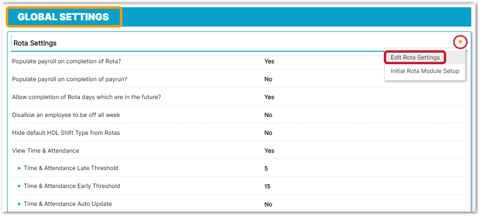Expand the Time & Attendance Early Threshold arrow
480x216 pixels.
click(x=20, y=186)
